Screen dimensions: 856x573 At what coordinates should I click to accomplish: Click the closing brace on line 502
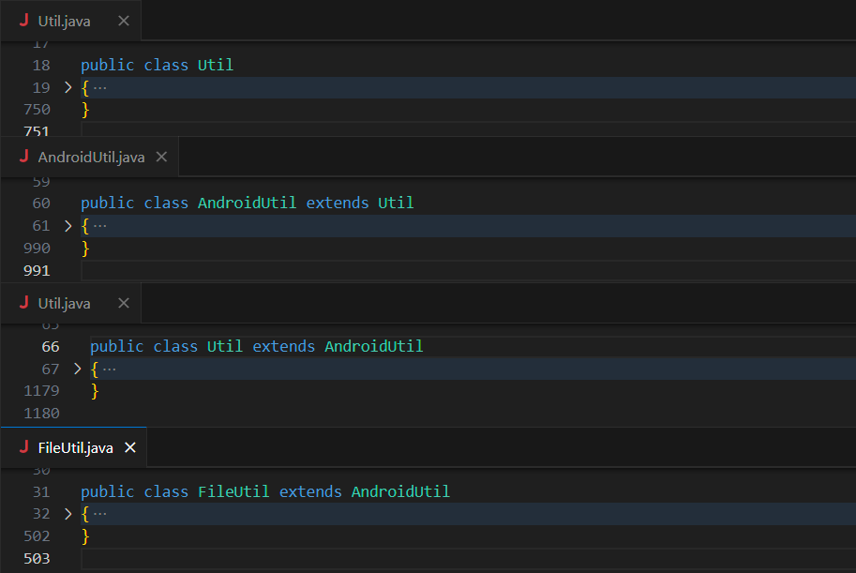click(85, 535)
